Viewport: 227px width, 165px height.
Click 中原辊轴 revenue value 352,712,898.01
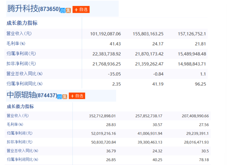point(102,116)
